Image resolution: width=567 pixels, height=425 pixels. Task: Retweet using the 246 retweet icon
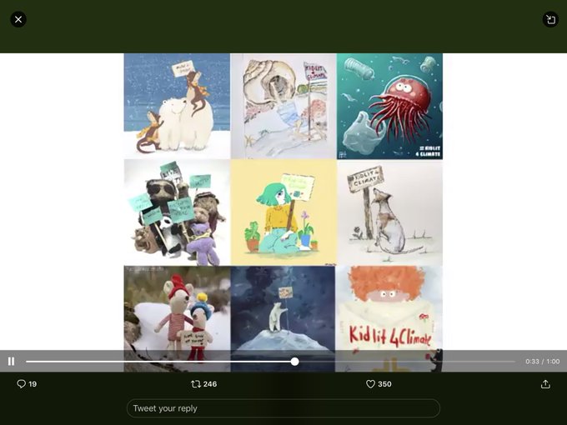tap(196, 384)
